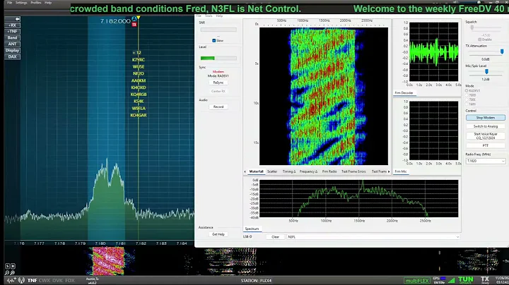
Task: Select the Spectrum tab
Action: pos(252,229)
